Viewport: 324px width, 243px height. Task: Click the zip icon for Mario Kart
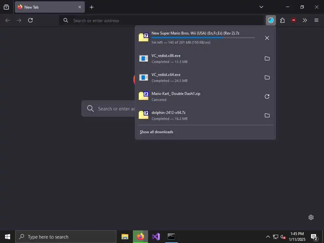(x=144, y=96)
